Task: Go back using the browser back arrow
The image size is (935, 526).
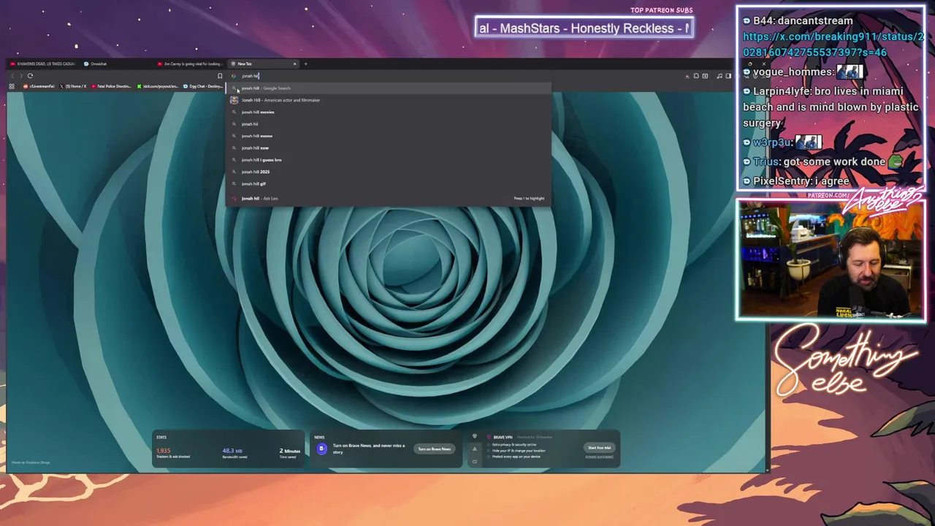Action: 12,76
